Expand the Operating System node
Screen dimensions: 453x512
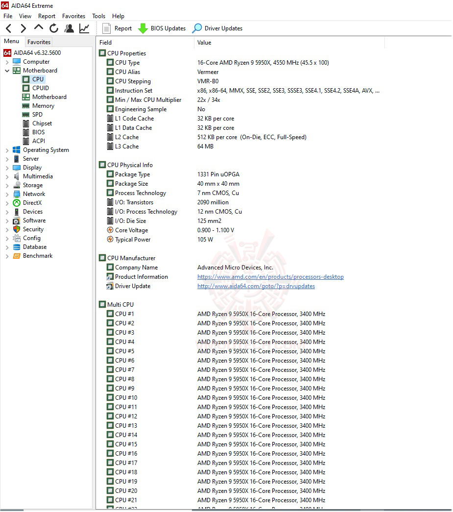point(7,150)
